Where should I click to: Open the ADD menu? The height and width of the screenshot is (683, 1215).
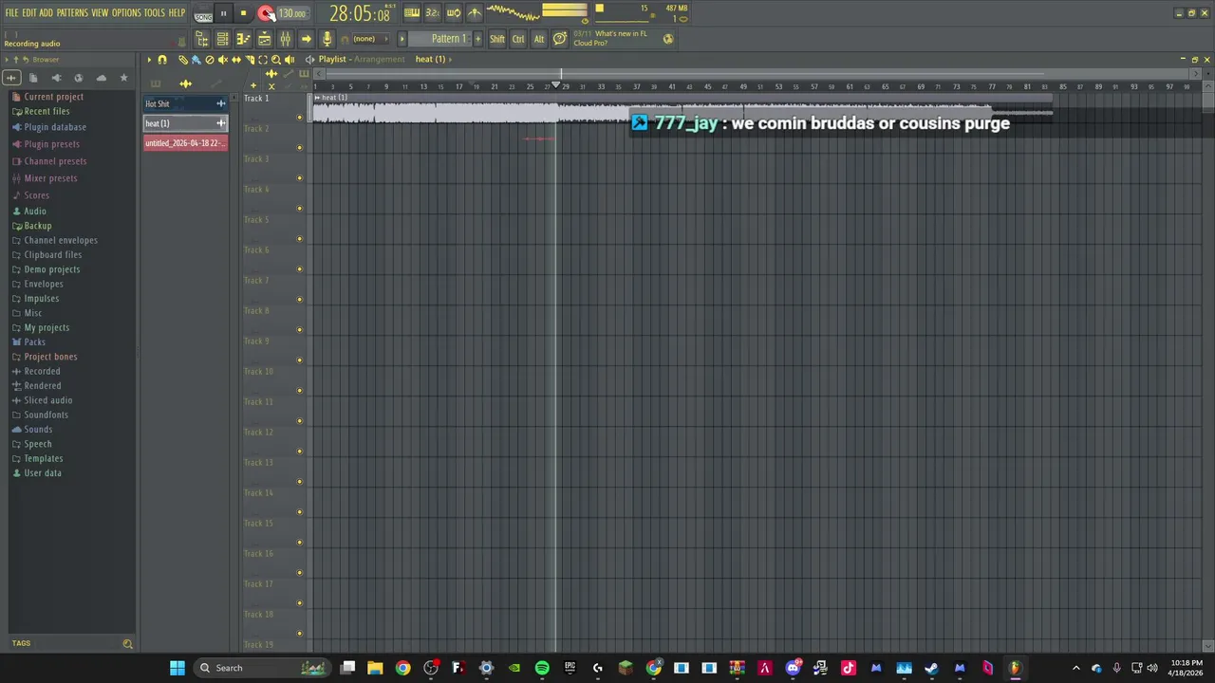tap(46, 12)
